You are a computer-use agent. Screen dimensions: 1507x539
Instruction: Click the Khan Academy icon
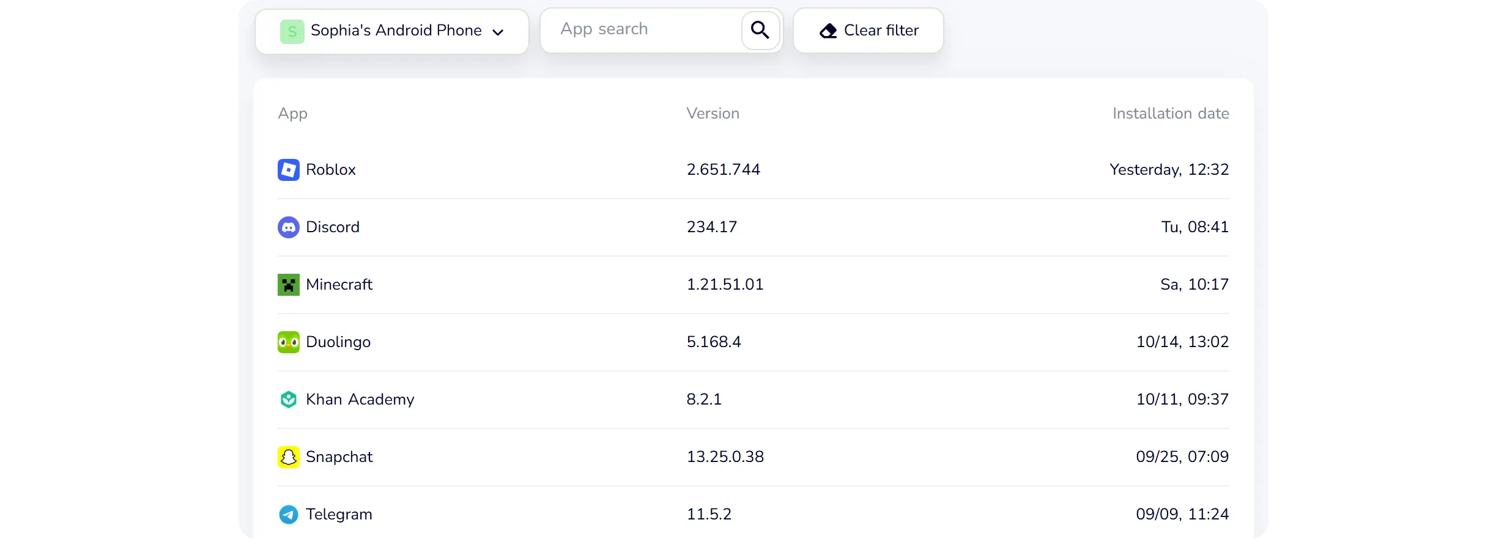(289, 400)
